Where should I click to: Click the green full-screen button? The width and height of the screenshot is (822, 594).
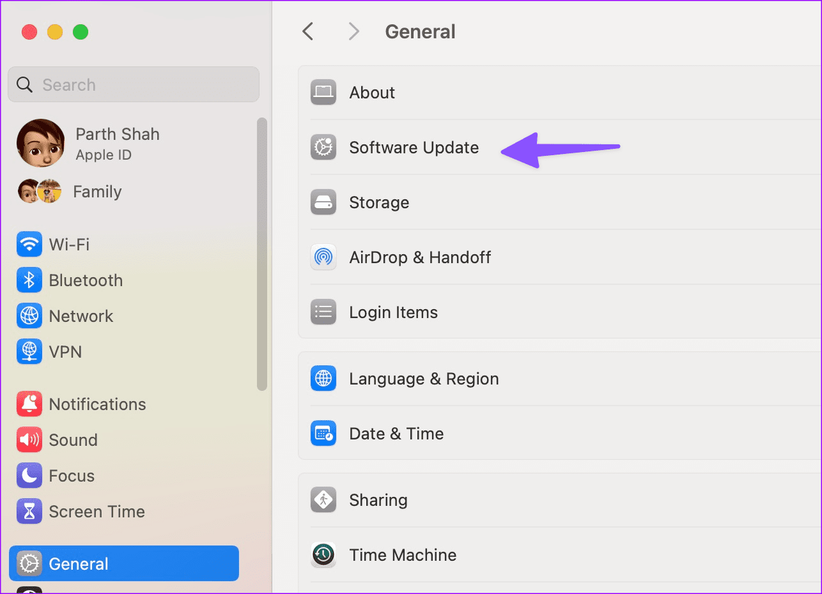tap(81, 32)
